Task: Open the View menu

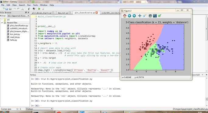Action: tap(14, 5)
